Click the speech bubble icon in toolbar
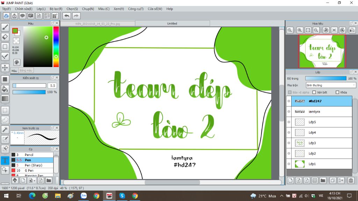 point(23,16)
